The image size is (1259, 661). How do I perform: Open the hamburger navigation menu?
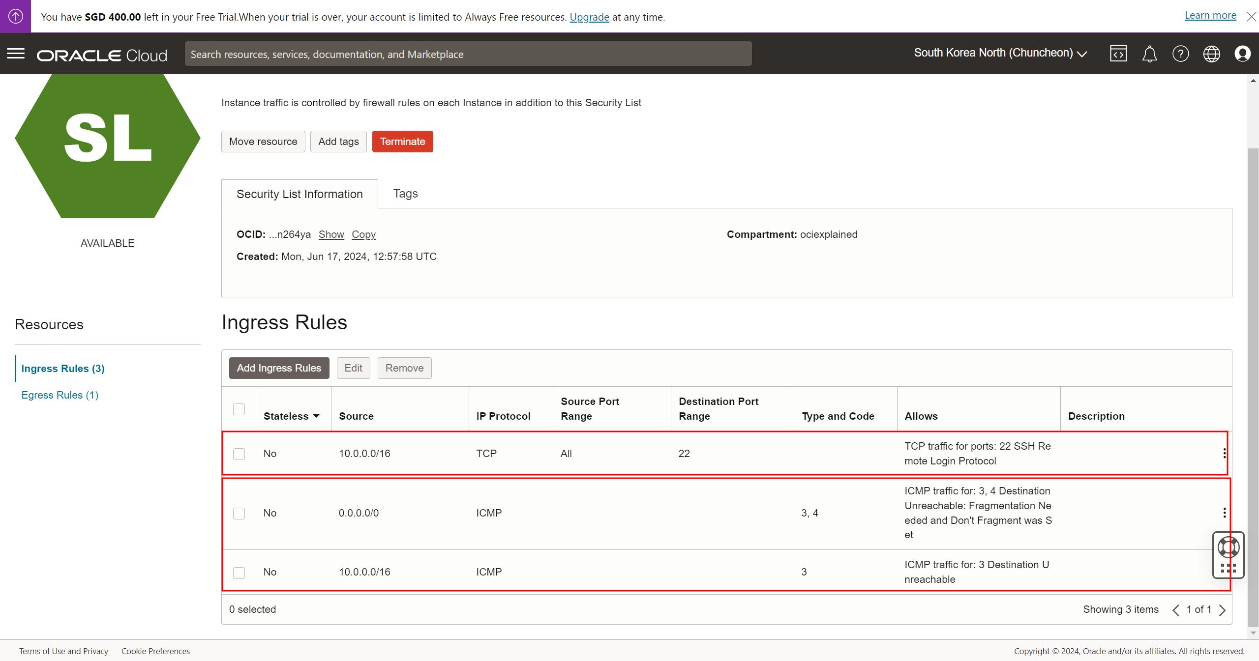(x=16, y=54)
